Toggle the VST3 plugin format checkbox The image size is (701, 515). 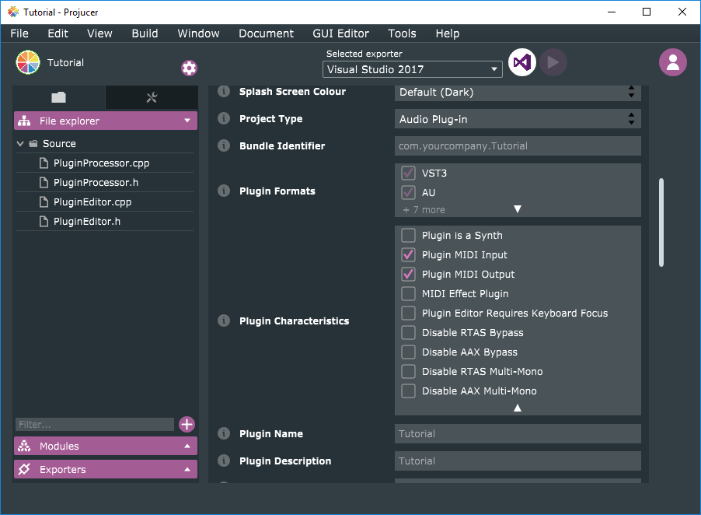408,173
